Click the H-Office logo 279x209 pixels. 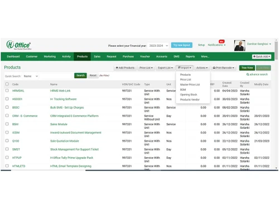tap(18, 45)
